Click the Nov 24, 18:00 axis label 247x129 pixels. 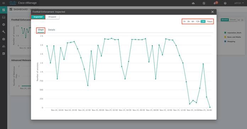click(x=57, y=110)
